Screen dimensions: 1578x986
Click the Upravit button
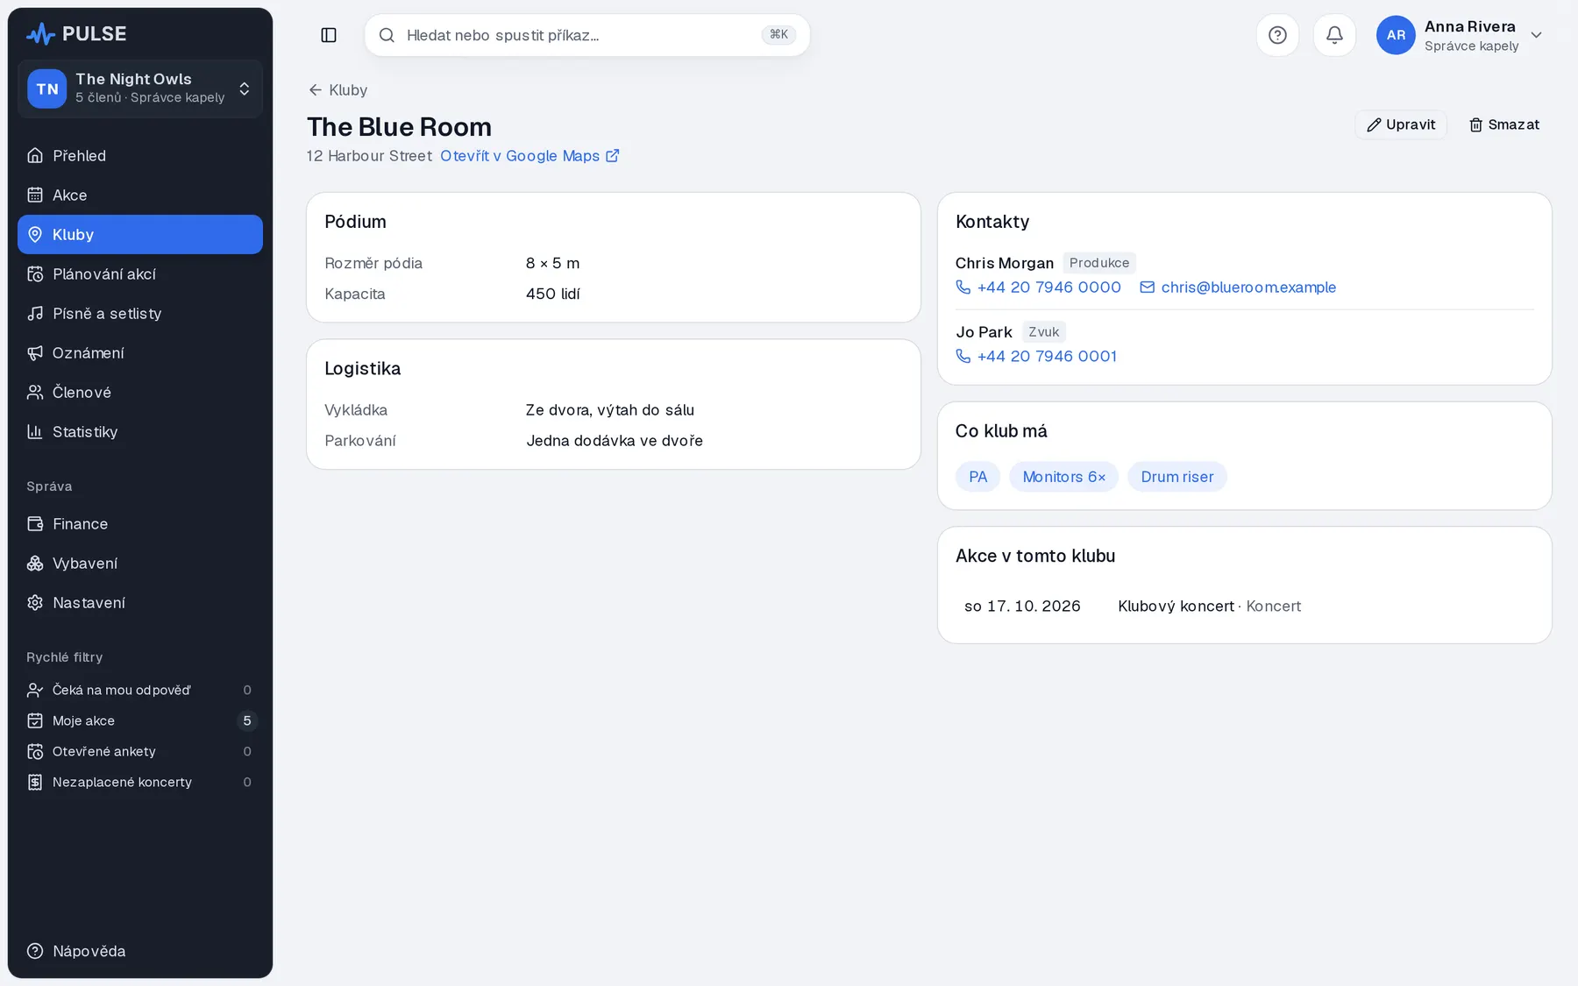tap(1401, 124)
